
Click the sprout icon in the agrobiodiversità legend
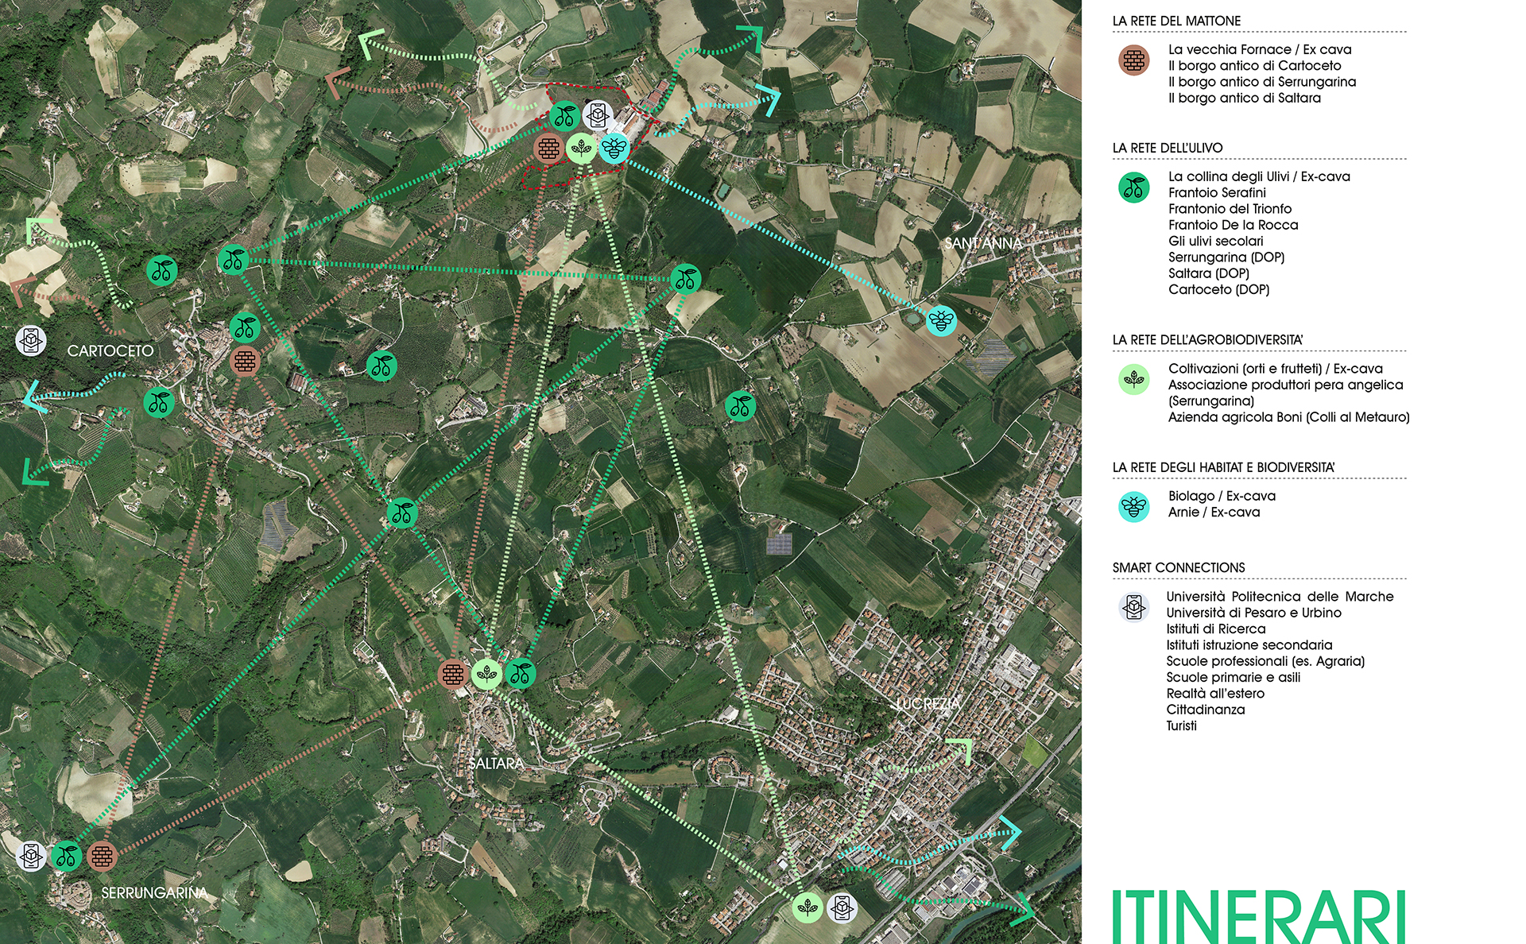(1132, 380)
